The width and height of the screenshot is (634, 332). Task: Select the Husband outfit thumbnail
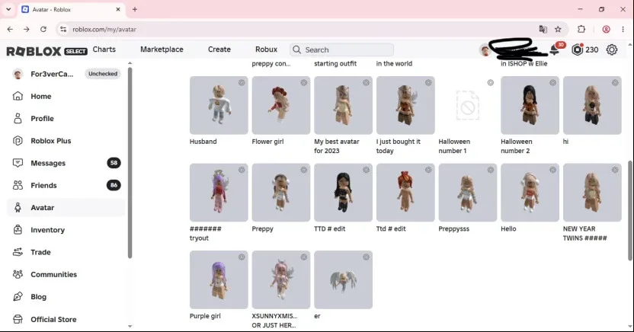(x=219, y=105)
